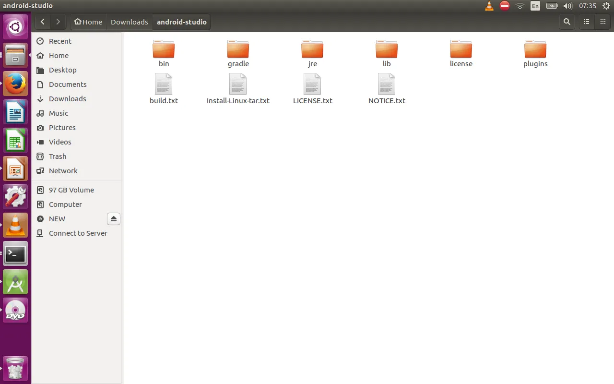Click the red no-entry indicator icon
Image resolution: width=614 pixels, height=384 pixels.
[504, 6]
